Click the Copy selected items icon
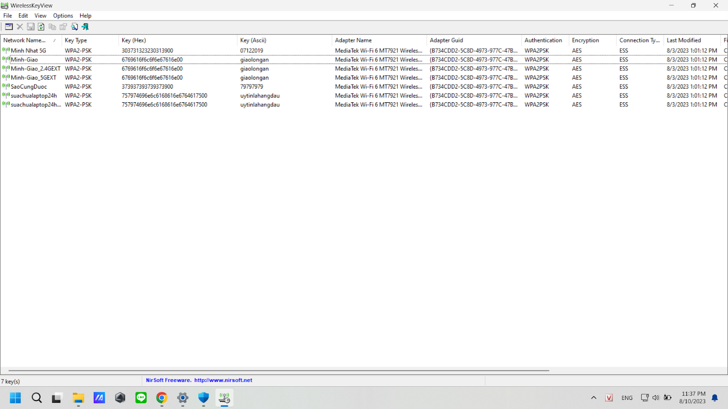 52,27
